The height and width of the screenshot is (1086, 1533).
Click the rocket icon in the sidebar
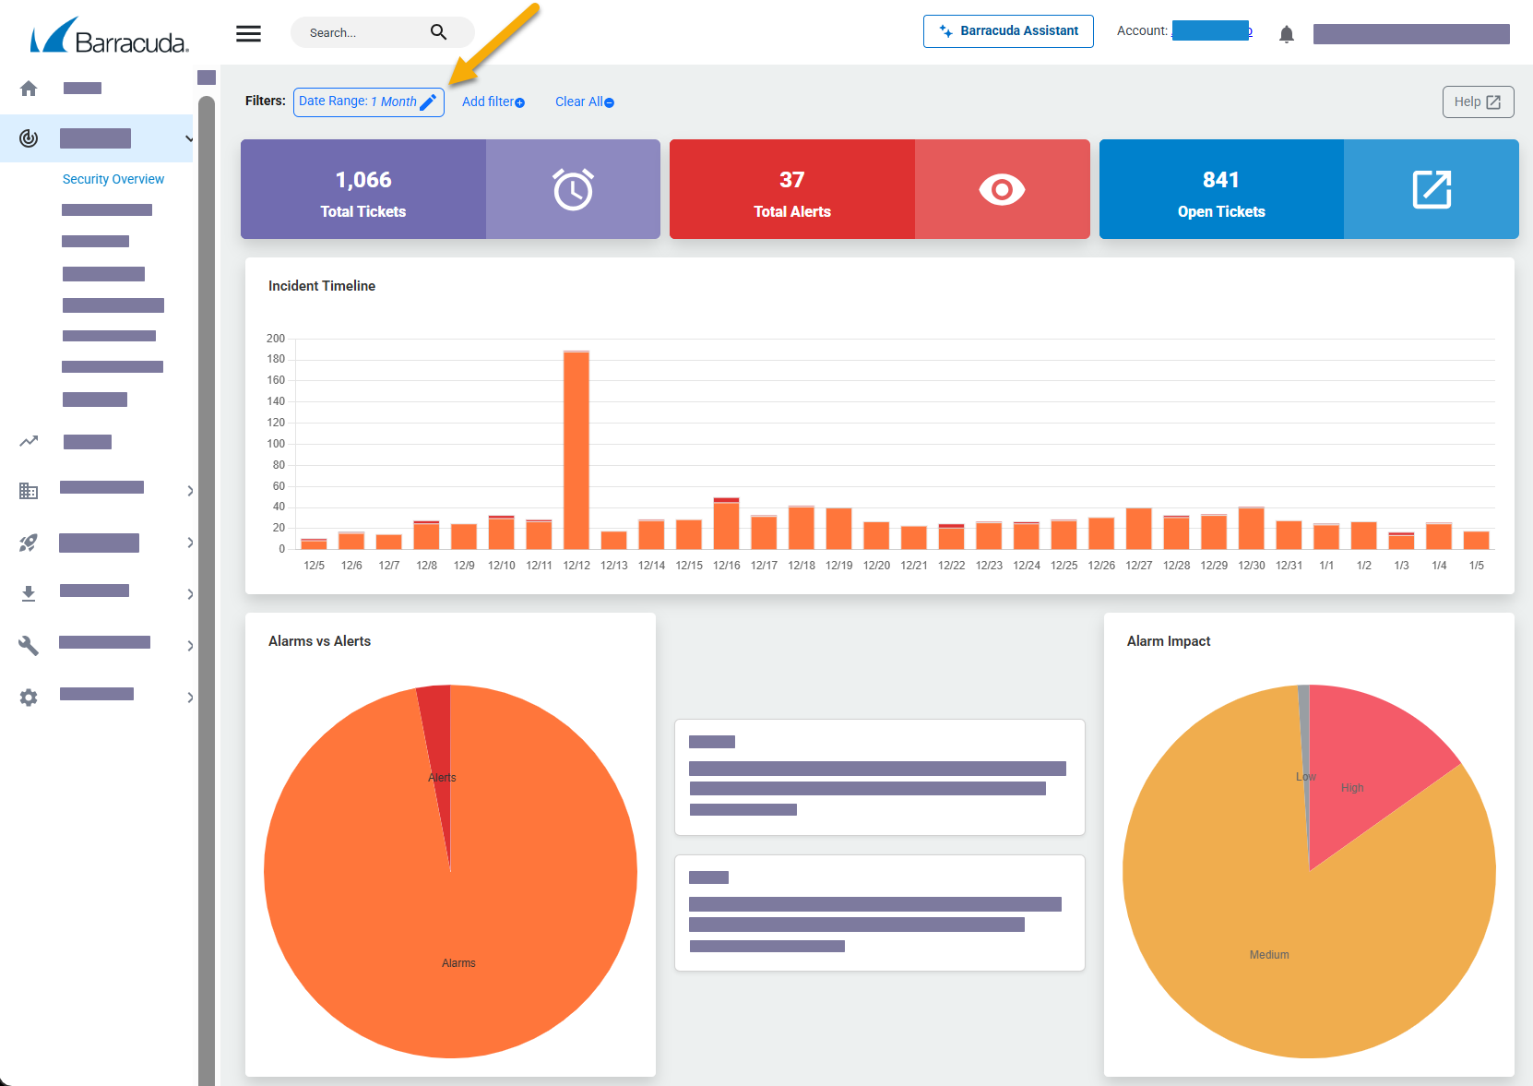point(28,543)
